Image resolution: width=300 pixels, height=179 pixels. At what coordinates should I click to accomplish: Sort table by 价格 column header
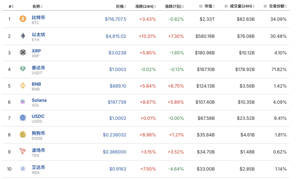pos(121,6)
